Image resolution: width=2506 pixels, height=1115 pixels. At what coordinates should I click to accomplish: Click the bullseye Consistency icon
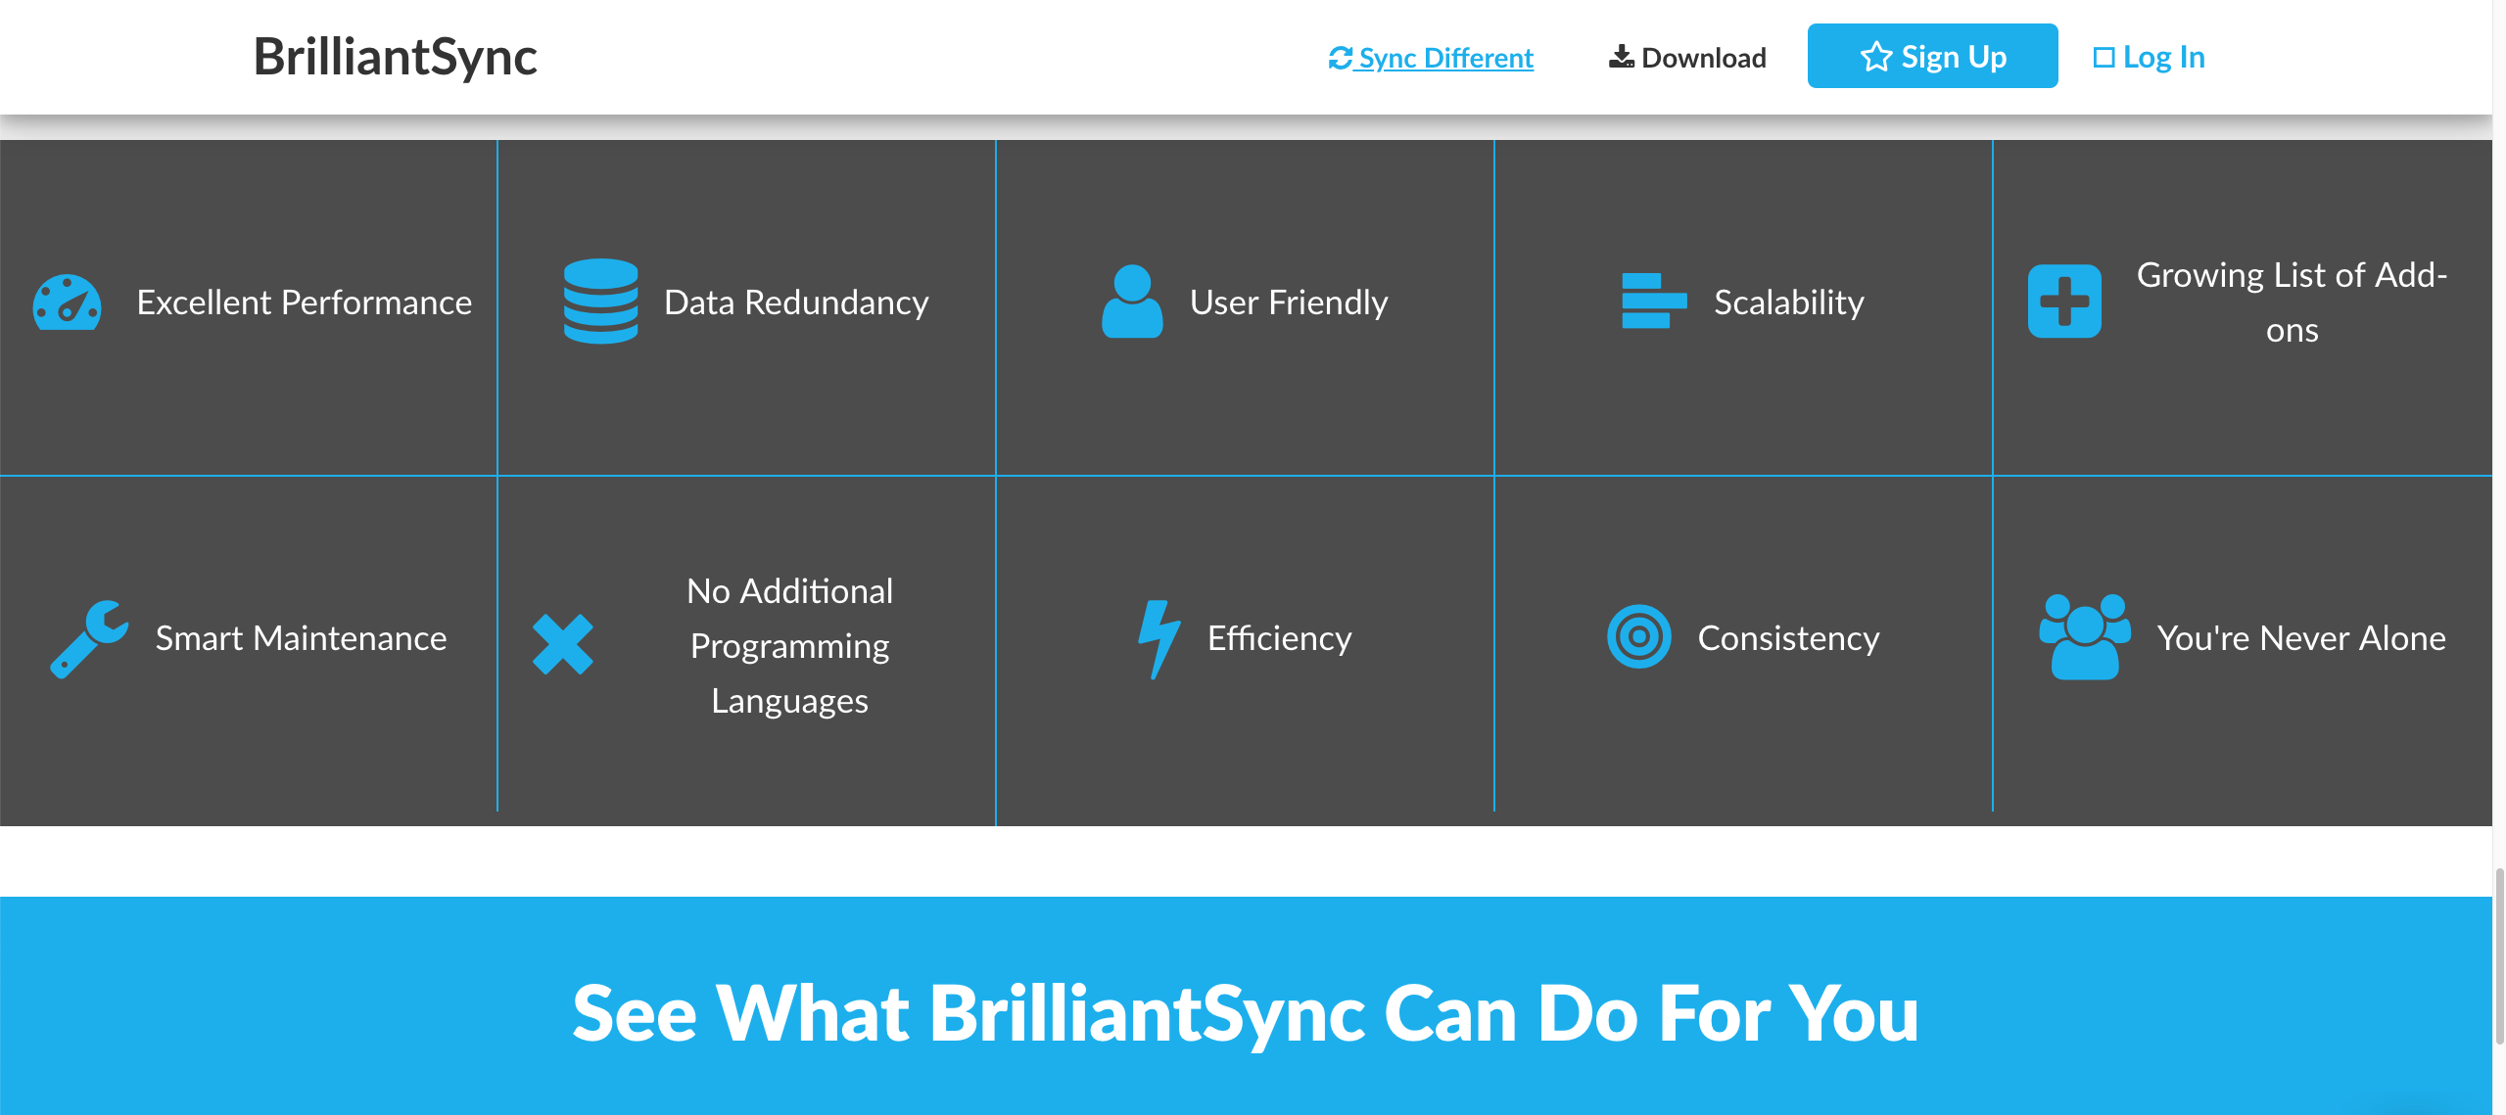(x=1638, y=637)
